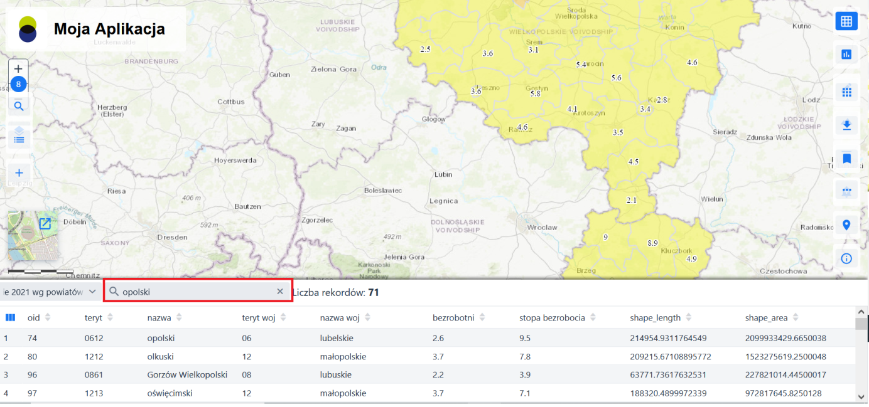This screenshot has height=407, width=869.
Task: Sort table by oid column
Action: [x=48, y=318]
